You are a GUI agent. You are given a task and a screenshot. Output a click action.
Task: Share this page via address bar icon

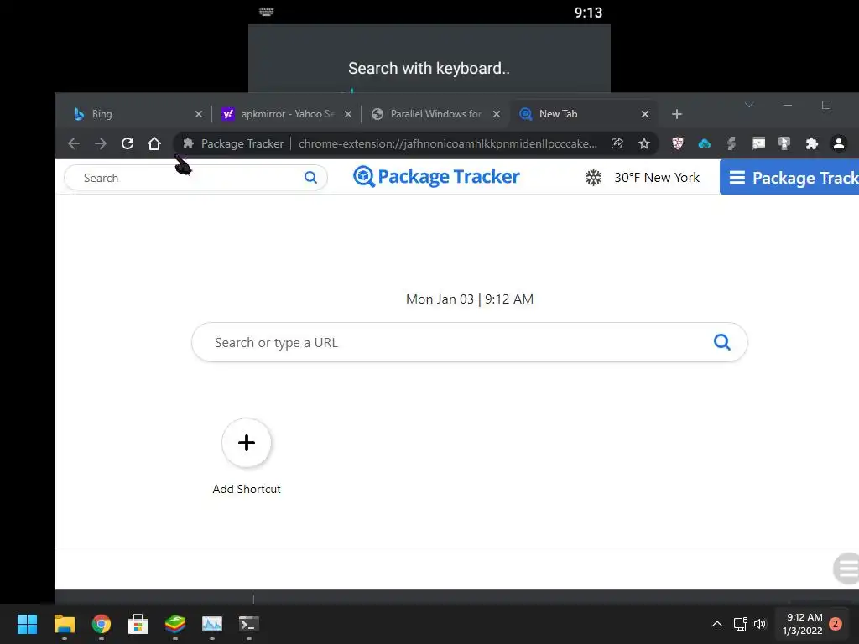coord(617,143)
